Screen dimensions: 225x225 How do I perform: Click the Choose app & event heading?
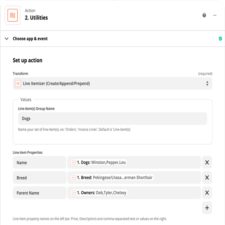30,39
